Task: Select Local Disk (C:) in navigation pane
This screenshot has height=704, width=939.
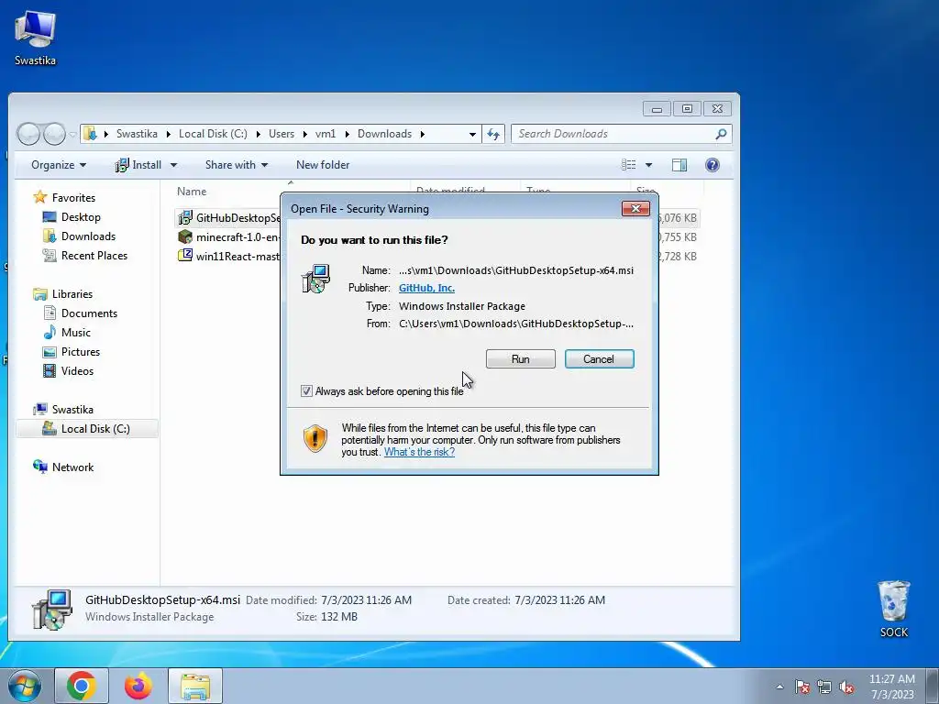Action: pos(87,429)
